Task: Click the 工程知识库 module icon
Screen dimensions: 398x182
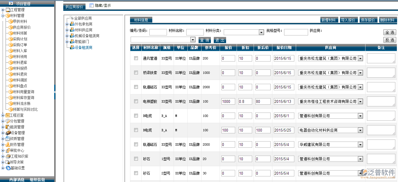Action: pyautogui.click(x=8, y=156)
